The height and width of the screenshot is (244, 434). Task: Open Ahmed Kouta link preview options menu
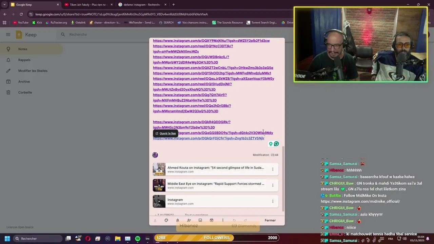(273, 169)
